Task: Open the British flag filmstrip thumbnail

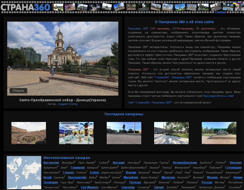Action: [x=70, y=7]
